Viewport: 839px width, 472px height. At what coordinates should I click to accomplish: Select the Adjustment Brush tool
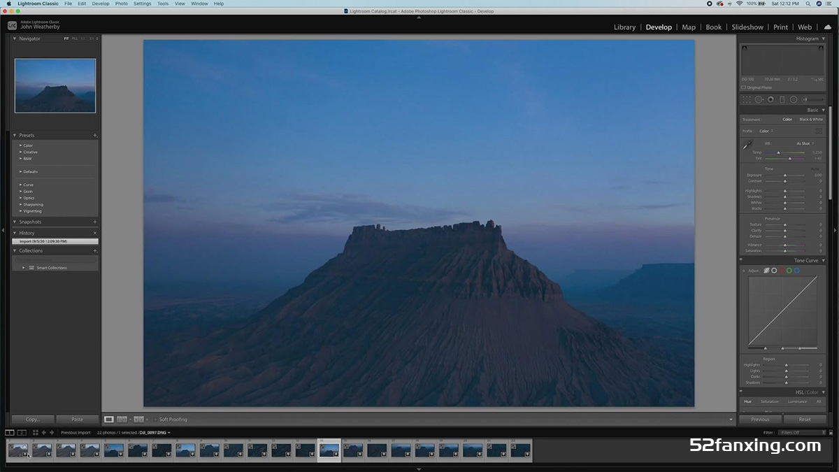pos(812,99)
